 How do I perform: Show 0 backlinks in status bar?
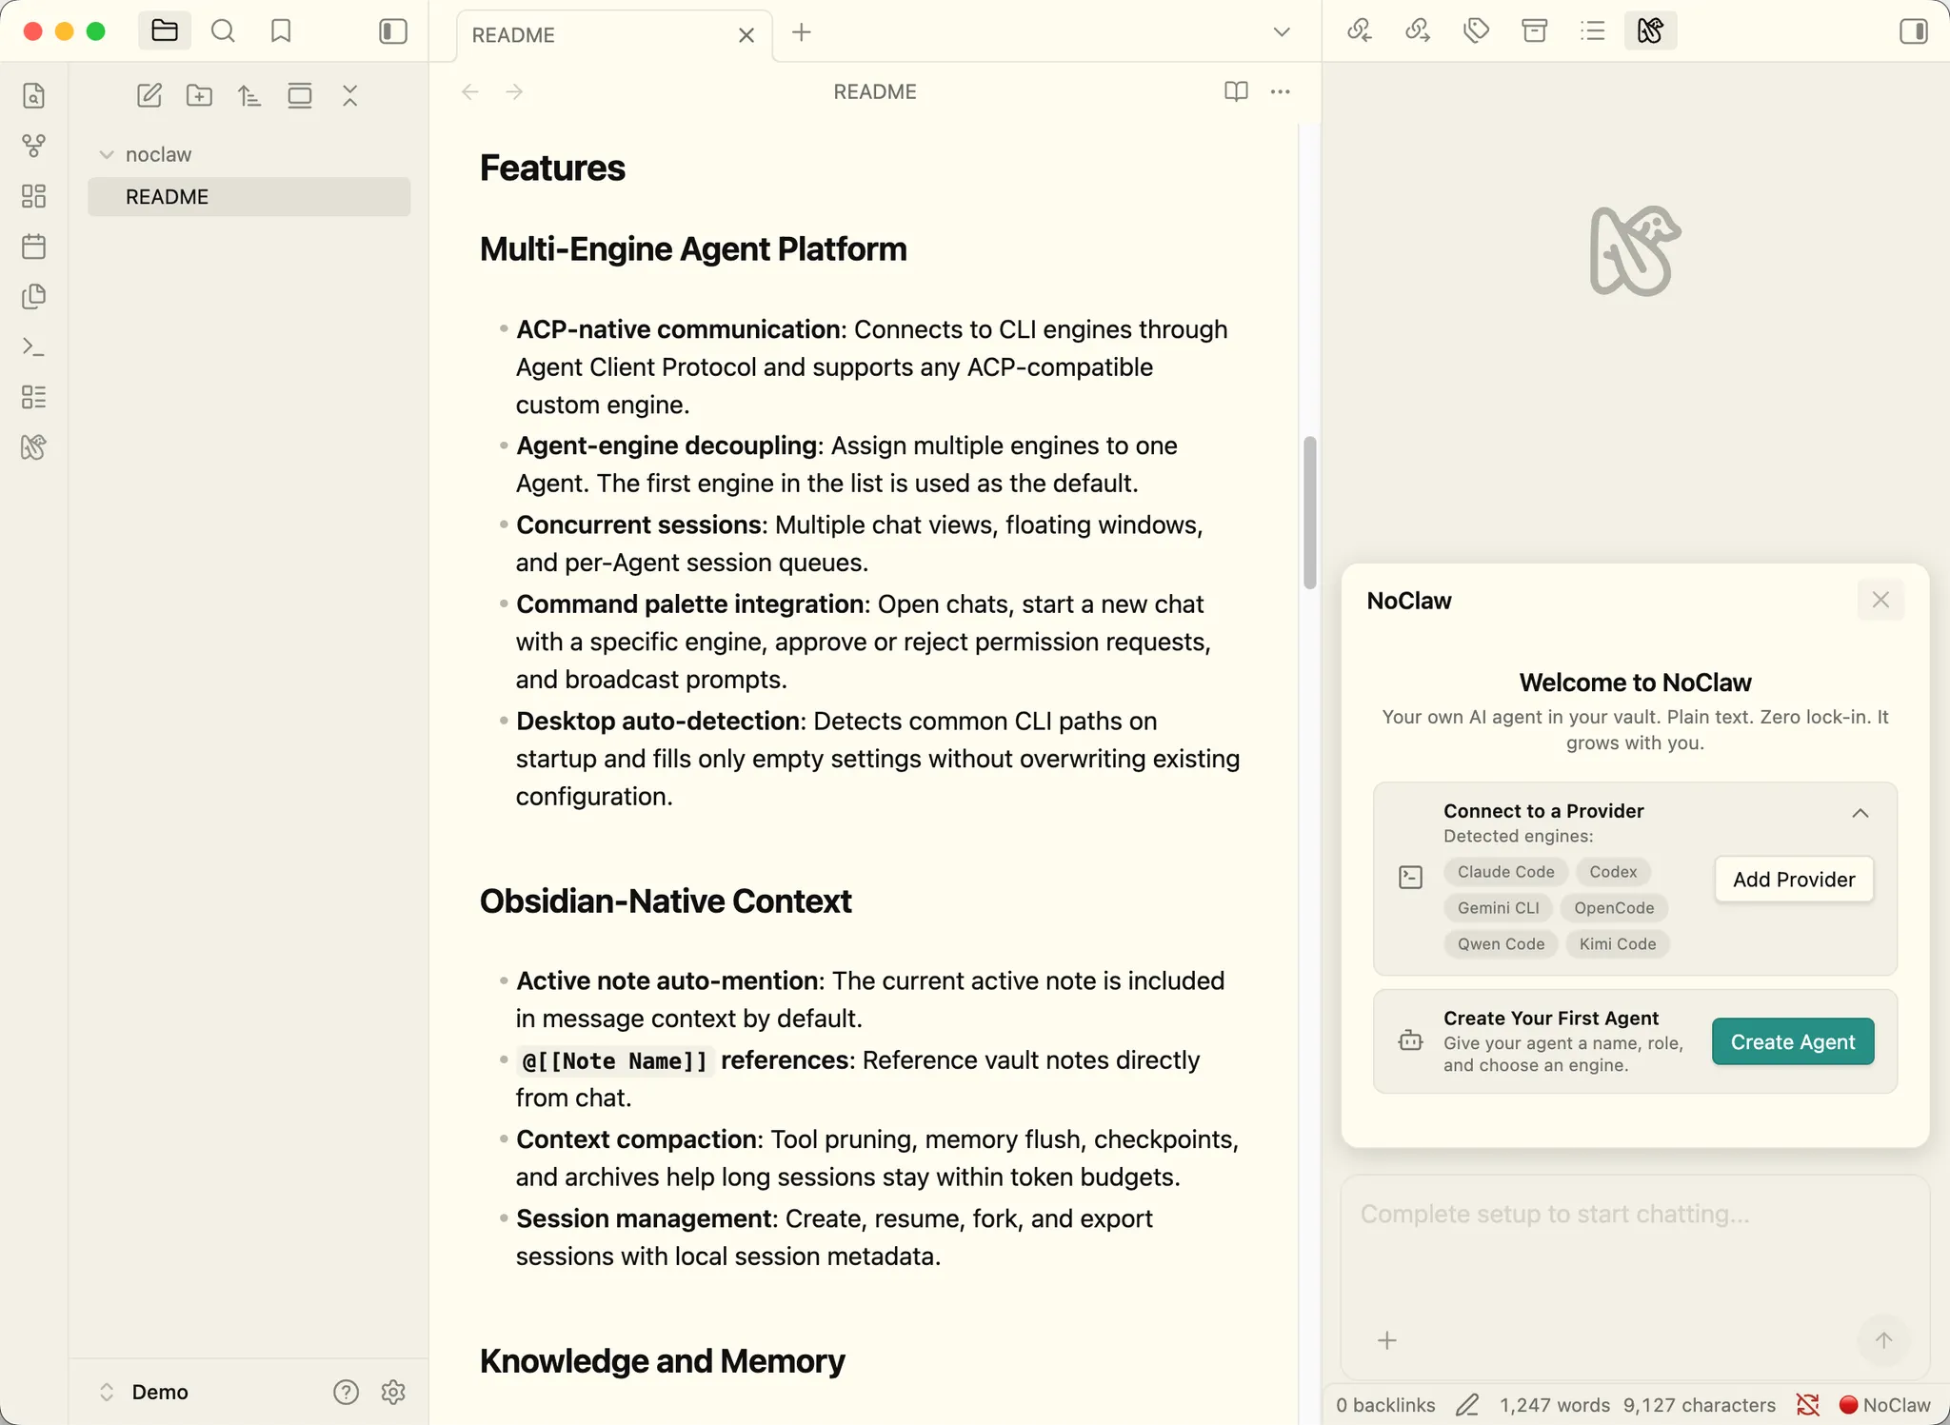pyautogui.click(x=1385, y=1405)
